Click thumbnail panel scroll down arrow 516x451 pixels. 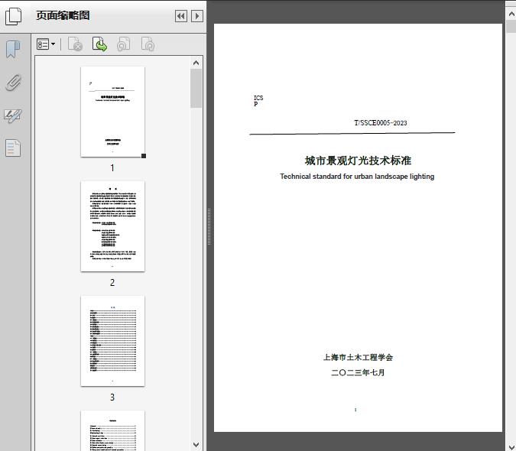196,445
